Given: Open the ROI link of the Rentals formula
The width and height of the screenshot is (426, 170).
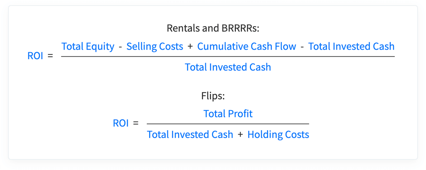Looking at the screenshot, I should tap(35, 56).
